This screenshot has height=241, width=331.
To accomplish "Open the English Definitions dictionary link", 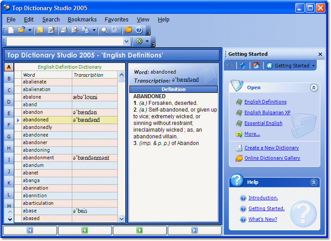I will click(265, 102).
